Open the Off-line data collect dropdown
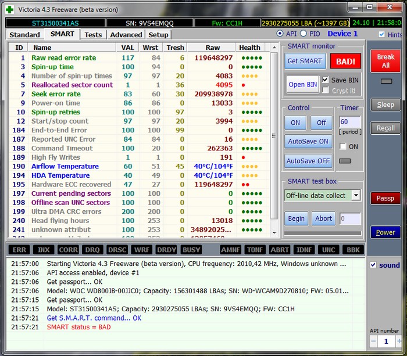Viewport: 407px width, 356px height. tap(356, 196)
